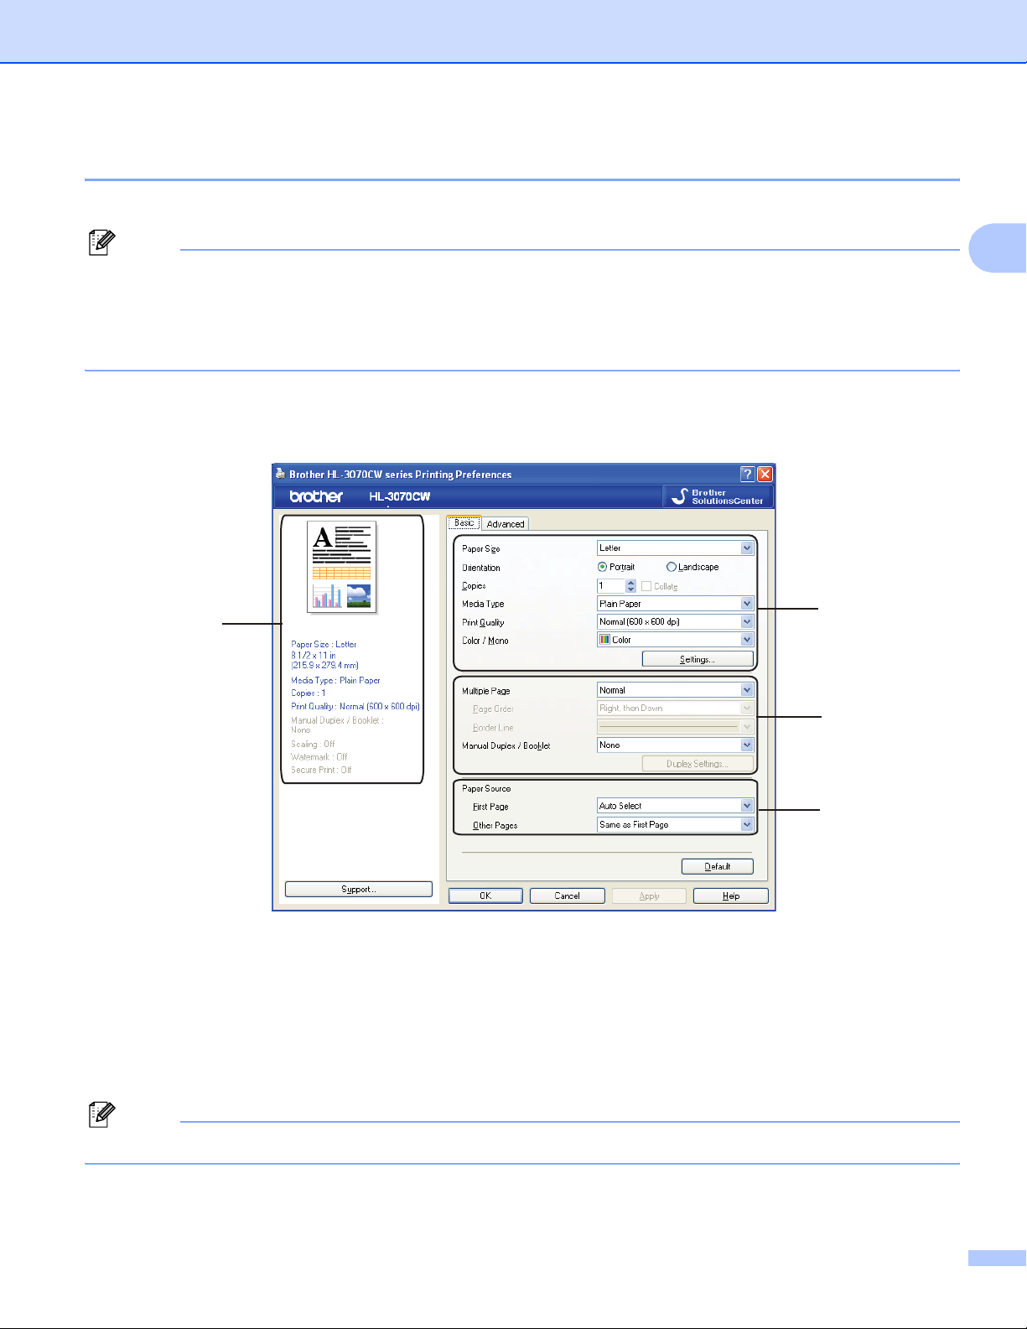The width and height of the screenshot is (1027, 1329).
Task: Switch to the Advanced tab
Action: coord(506,524)
